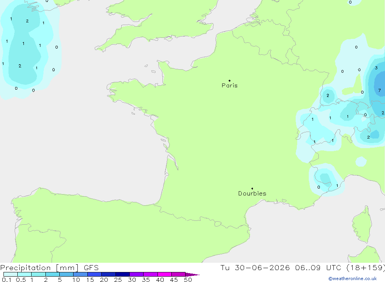This screenshot has width=385, height=282.
Task: Pick the 10–15 mm legend color swatch
Action: click(x=80, y=274)
